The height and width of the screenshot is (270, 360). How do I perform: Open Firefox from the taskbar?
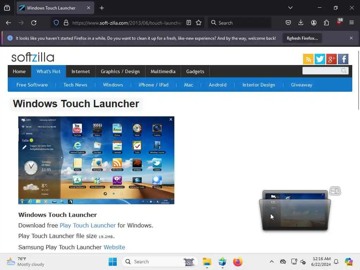point(238,262)
